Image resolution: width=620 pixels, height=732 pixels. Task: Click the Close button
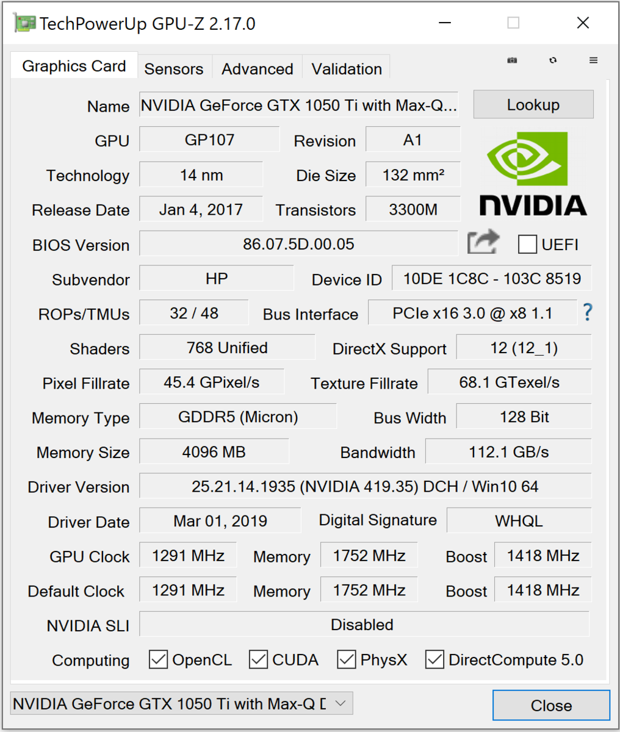point(551,705)
